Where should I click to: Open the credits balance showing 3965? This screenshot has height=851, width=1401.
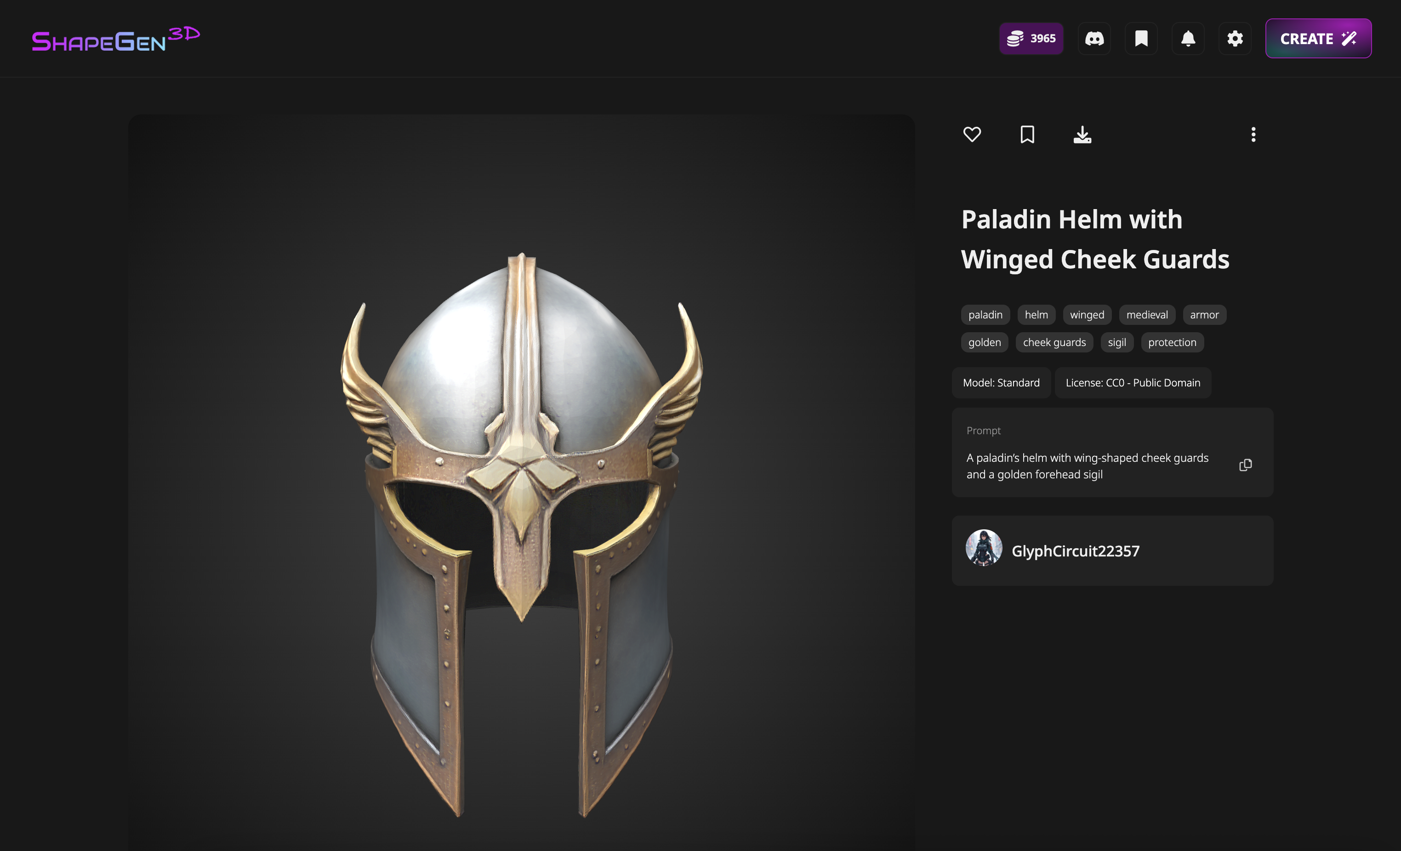(x=1031, y=39)
